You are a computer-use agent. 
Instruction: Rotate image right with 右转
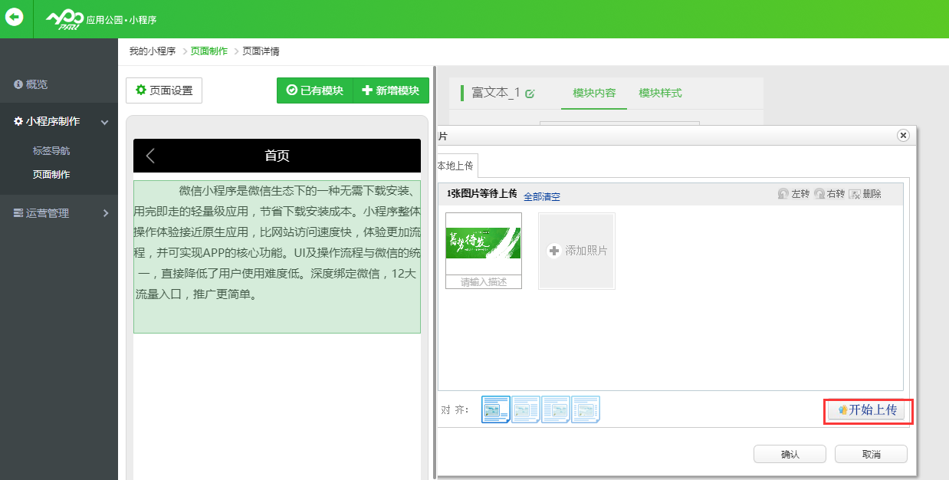click(829, 194)
